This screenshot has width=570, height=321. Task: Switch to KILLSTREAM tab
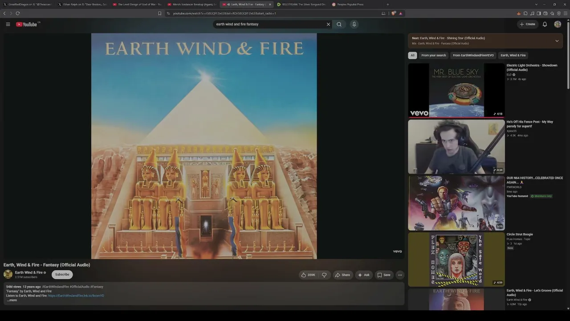point(301,4)
